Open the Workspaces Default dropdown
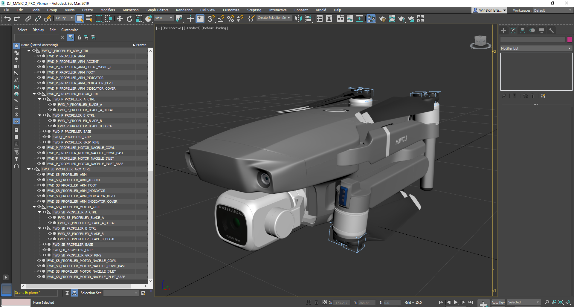574x307 pixels. pos(552,10)
